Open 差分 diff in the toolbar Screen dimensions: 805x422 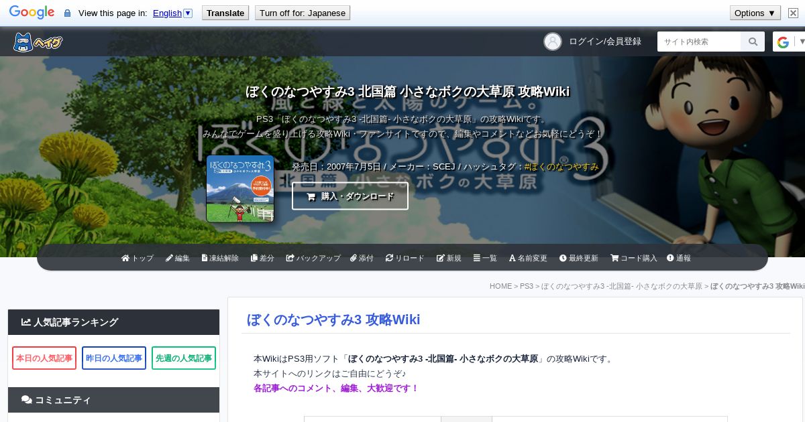click(263, 258)
